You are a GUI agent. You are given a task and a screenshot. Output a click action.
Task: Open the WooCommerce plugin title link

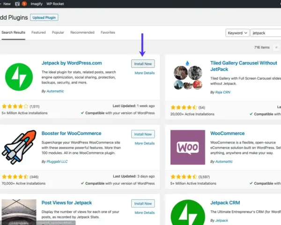(228, 133)
